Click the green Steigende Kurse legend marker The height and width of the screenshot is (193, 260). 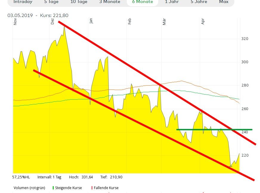(x=53, y=188)
